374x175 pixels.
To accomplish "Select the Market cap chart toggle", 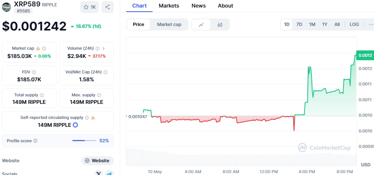I will point(169,24).
